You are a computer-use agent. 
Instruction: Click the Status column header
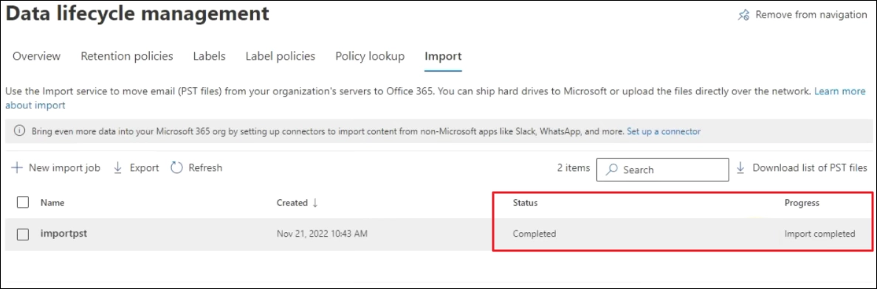tap(525, 203)
